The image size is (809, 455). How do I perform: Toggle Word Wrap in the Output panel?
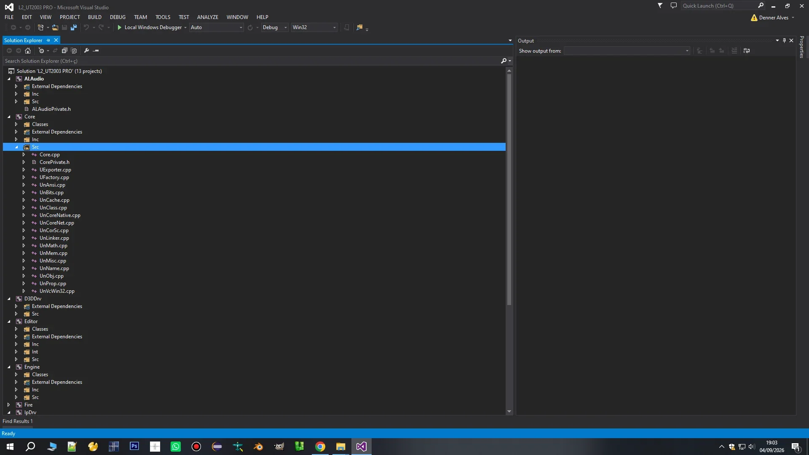747,51
